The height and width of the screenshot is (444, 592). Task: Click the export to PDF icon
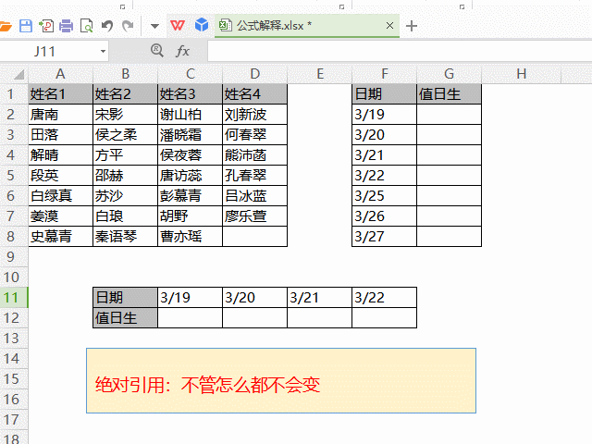46,26
